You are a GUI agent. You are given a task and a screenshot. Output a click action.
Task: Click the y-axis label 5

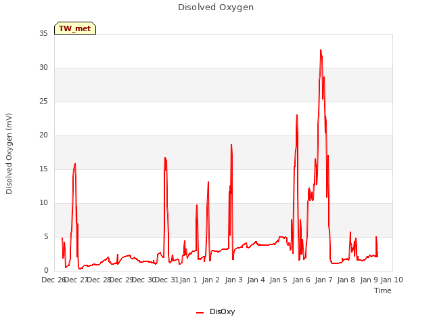46,236
